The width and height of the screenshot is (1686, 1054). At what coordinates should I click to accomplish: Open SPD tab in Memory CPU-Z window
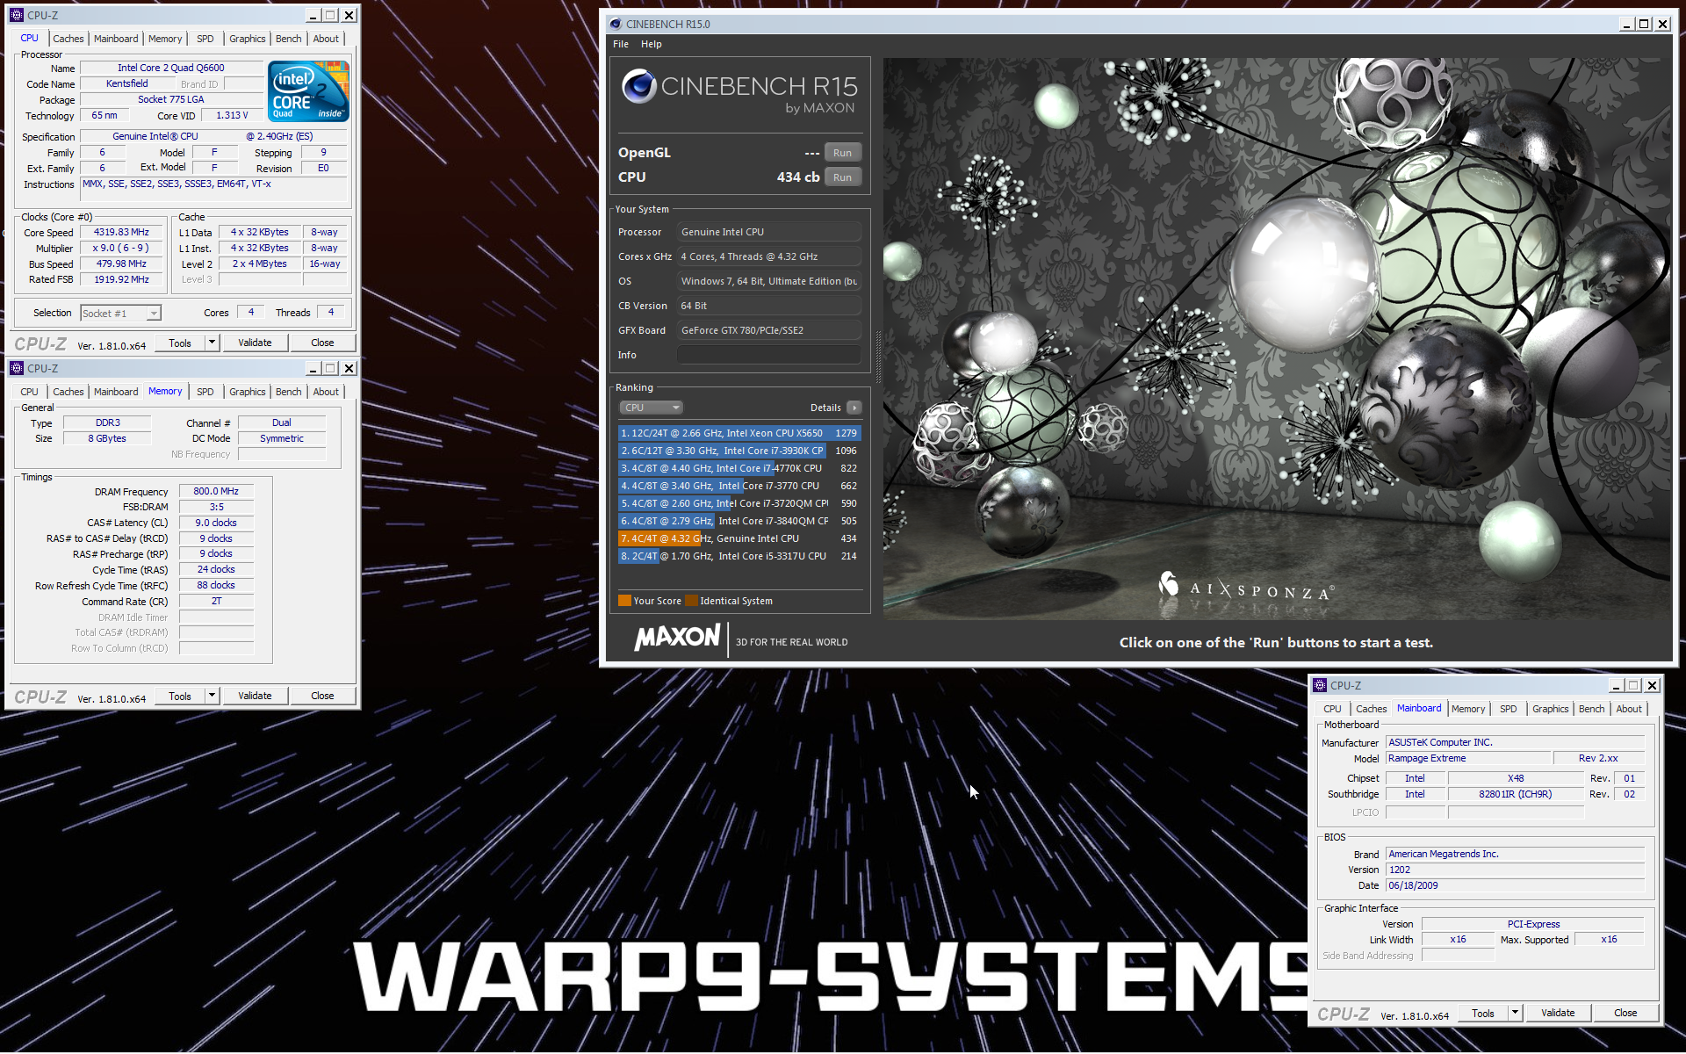[x=205, y=392]
